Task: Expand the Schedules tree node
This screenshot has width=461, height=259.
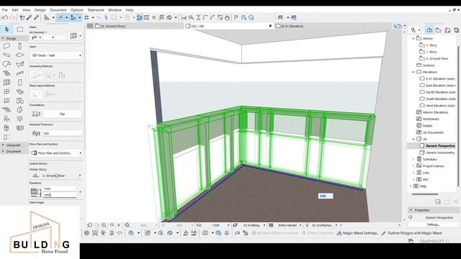Action: pyautogui.click(x=413, y=159)
